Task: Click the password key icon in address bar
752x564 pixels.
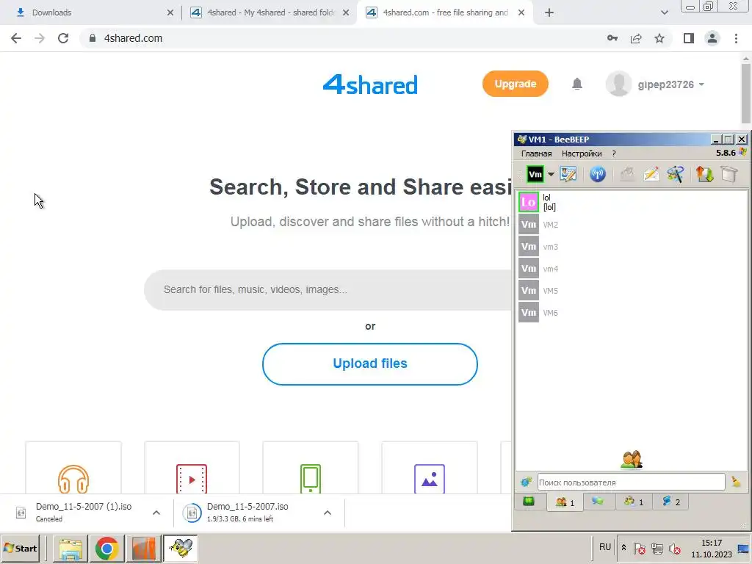Action: click(x=612, y=38)
